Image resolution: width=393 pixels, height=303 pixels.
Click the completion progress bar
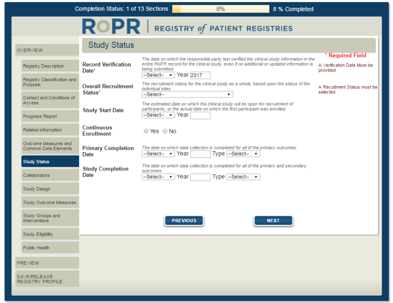221,9
